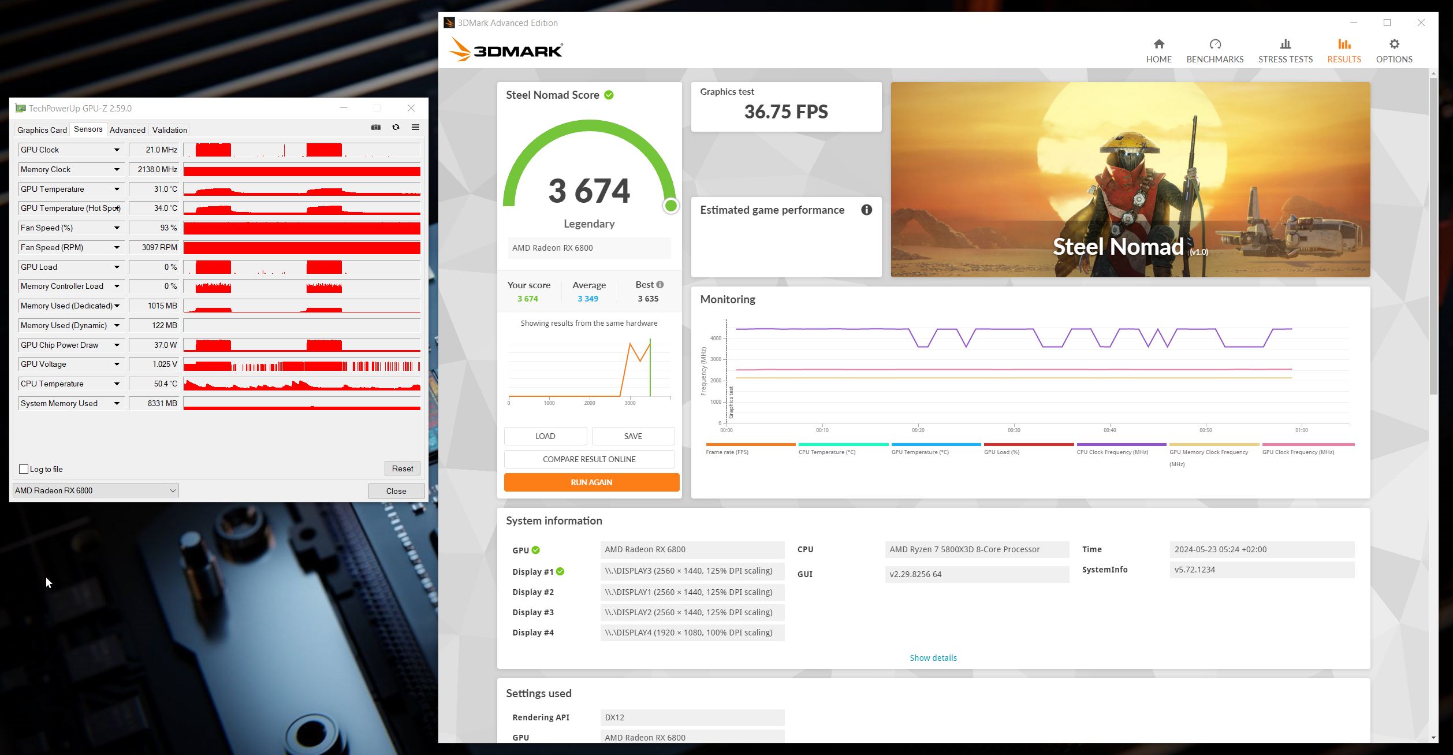
Task: Open AMD Radeon RX 6800 device selector
Action: [95, 490]
